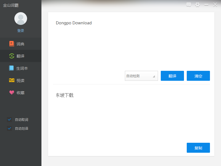Open the 词典 dictionary section

pyautogui.click(x=21, y=44)
